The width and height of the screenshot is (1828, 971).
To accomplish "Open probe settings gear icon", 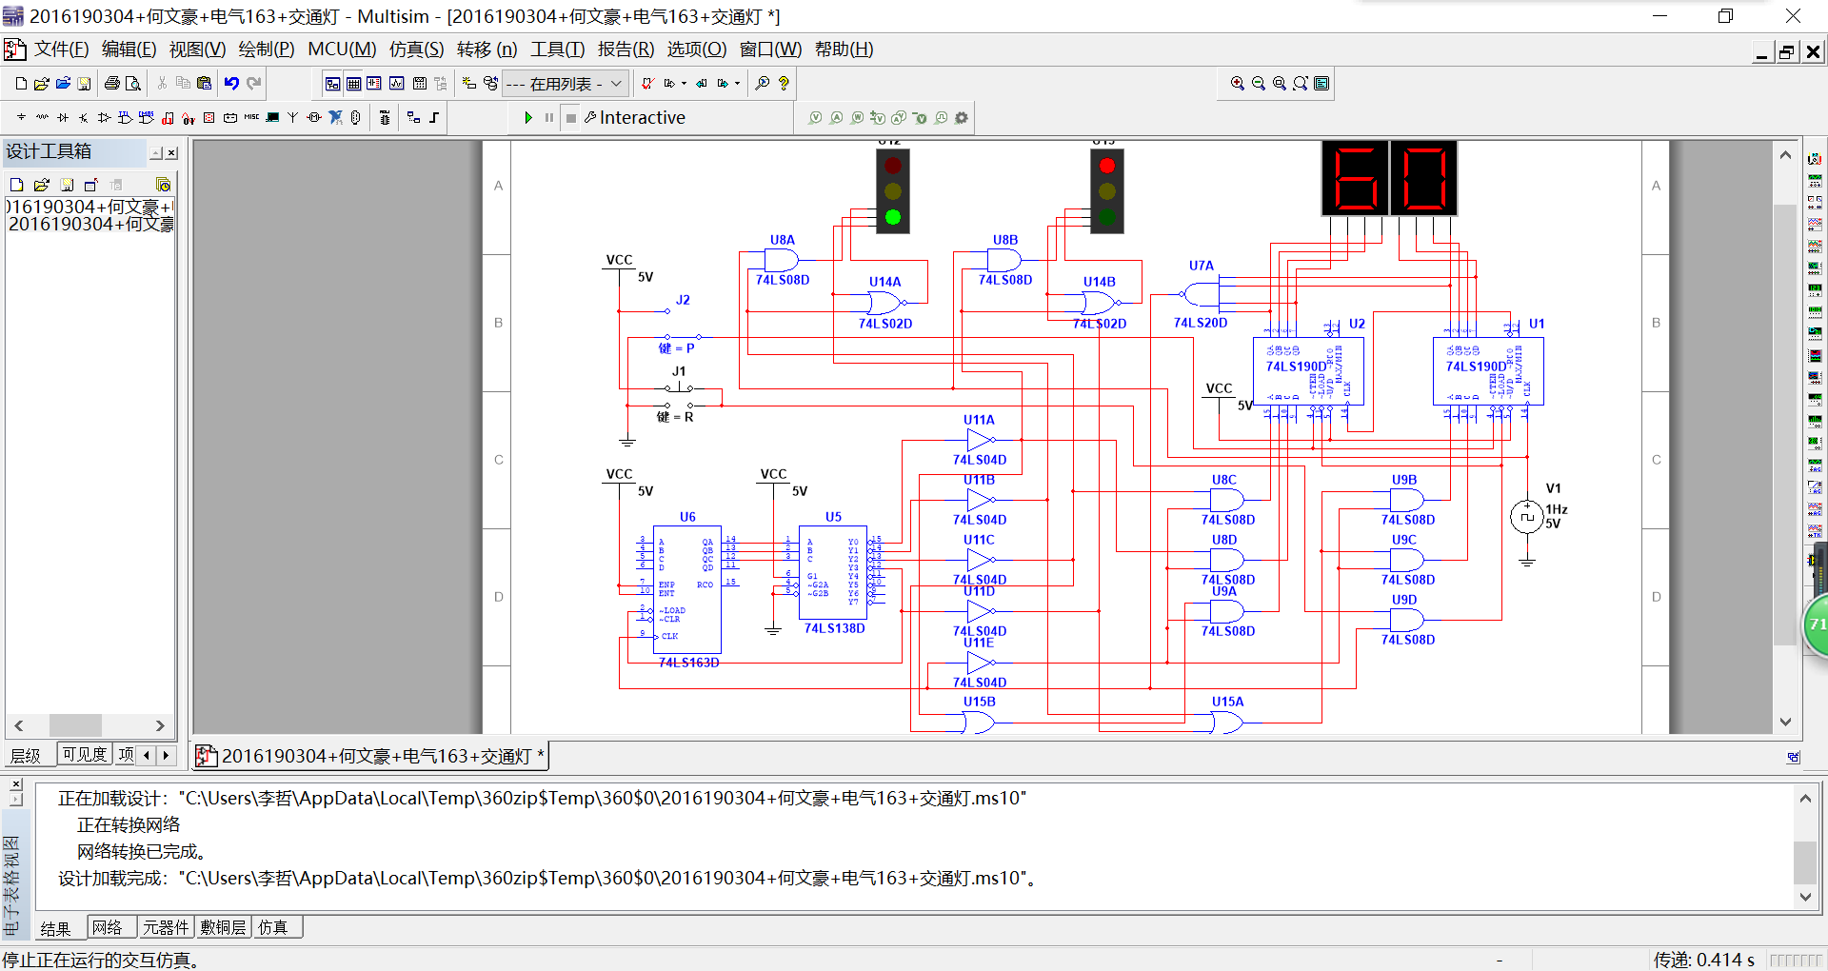I will coord(962,118).
